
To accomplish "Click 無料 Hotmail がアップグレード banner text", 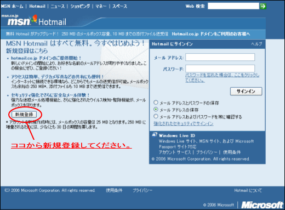I will point(87,34).
